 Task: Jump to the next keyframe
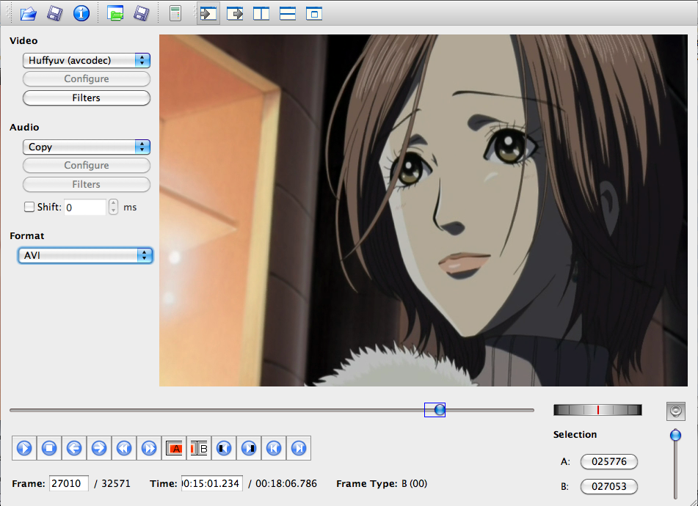[x=149, y=448]
